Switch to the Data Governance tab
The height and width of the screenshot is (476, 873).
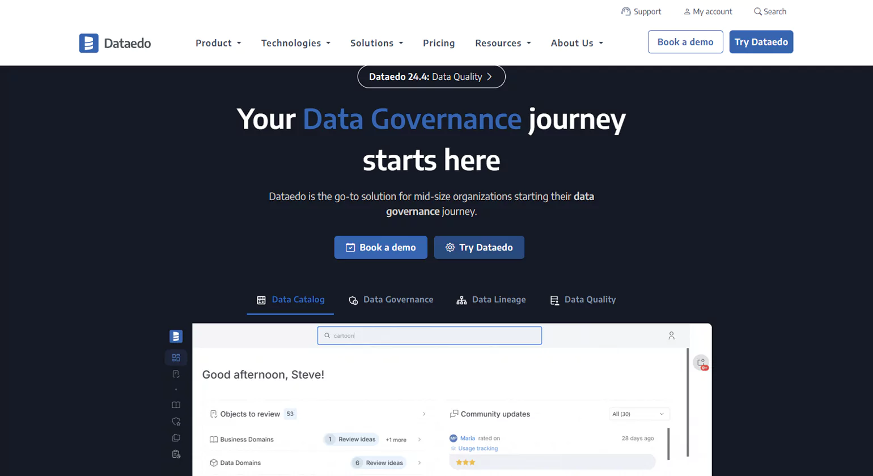(x=391, y=299)
